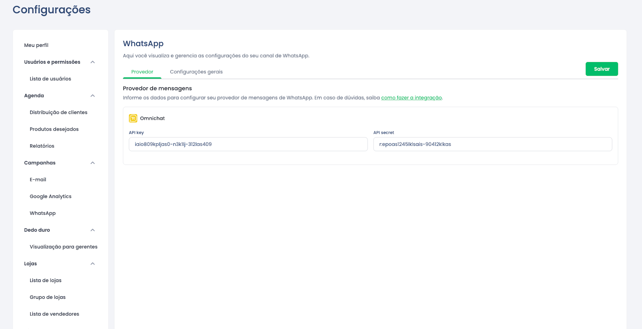This screenshot has width=642, height=329.
Task: Click the Omnichat provider name
Action: click(152, 119)
